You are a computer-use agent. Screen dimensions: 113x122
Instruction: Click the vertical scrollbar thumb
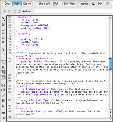tap(110, 64)
